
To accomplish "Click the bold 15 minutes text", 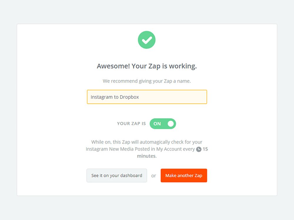I will (146, 156).
